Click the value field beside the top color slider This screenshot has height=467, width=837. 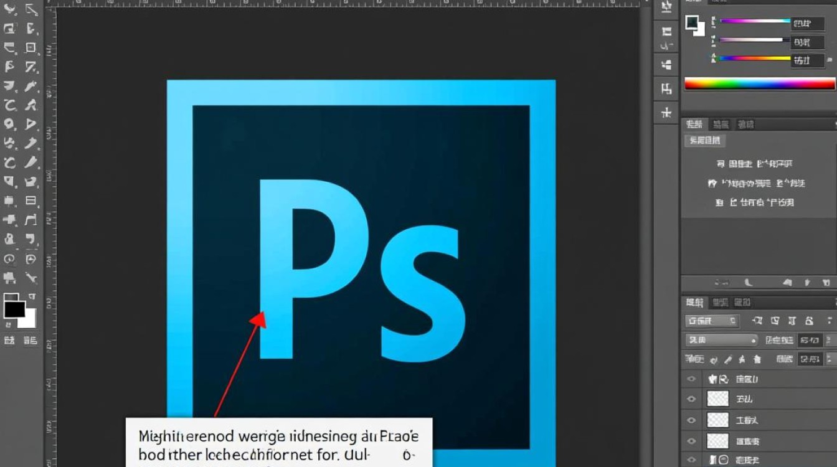click(x=807, y=24)
